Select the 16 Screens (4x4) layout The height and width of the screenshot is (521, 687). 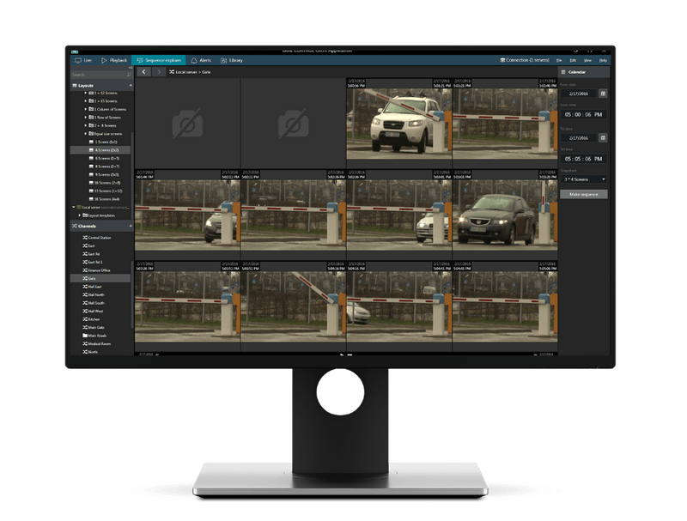click(104, 199)
